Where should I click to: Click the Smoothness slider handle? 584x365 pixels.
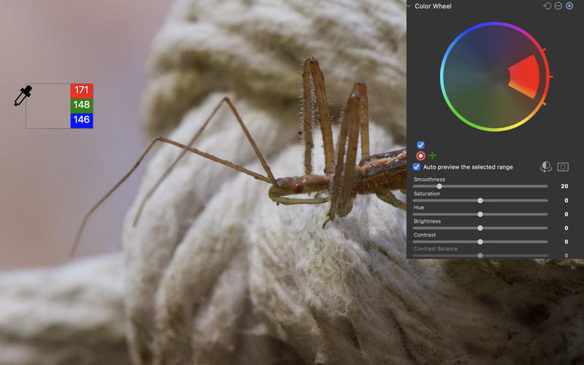click(x=439, y=186)
